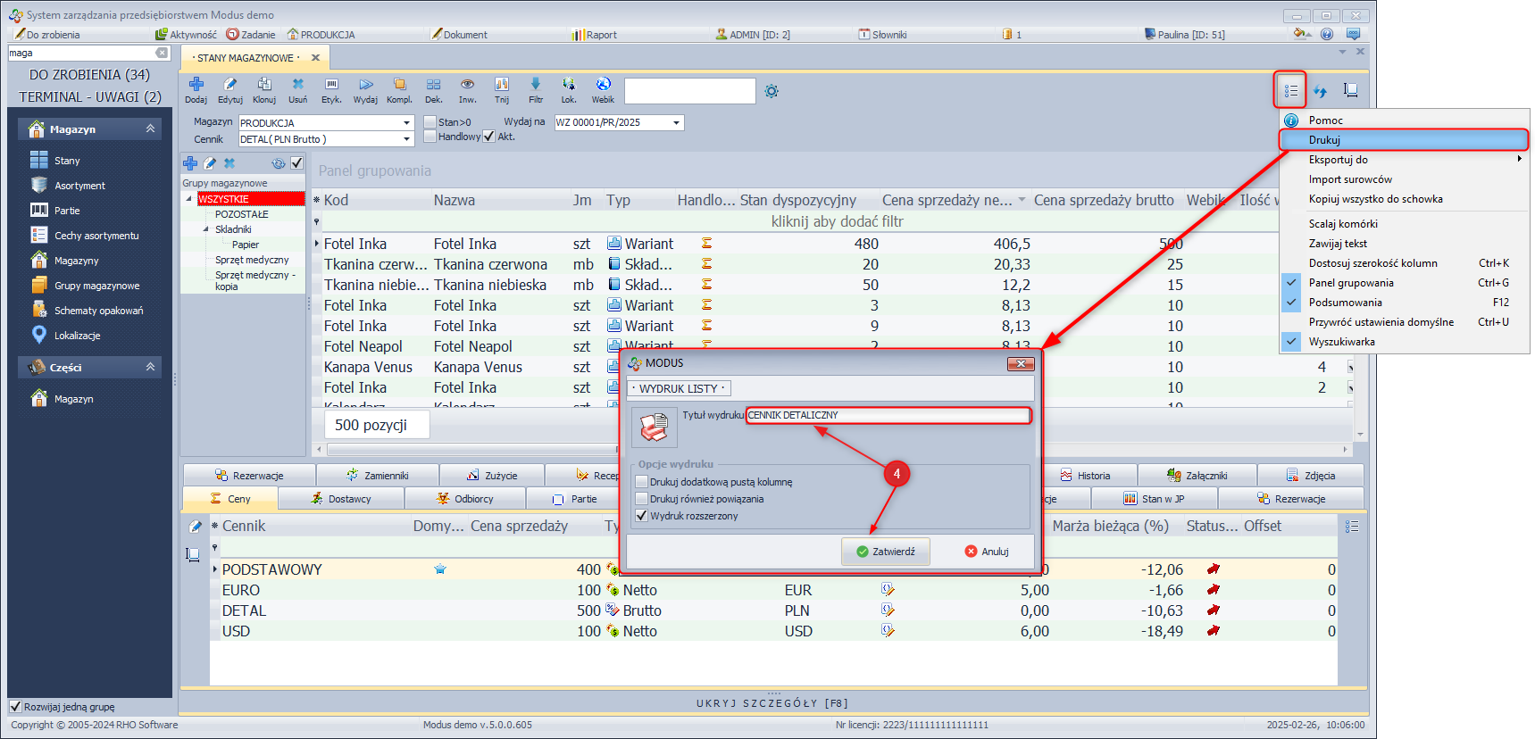Click the Tytuł wydruku text field

click(888, 415)
